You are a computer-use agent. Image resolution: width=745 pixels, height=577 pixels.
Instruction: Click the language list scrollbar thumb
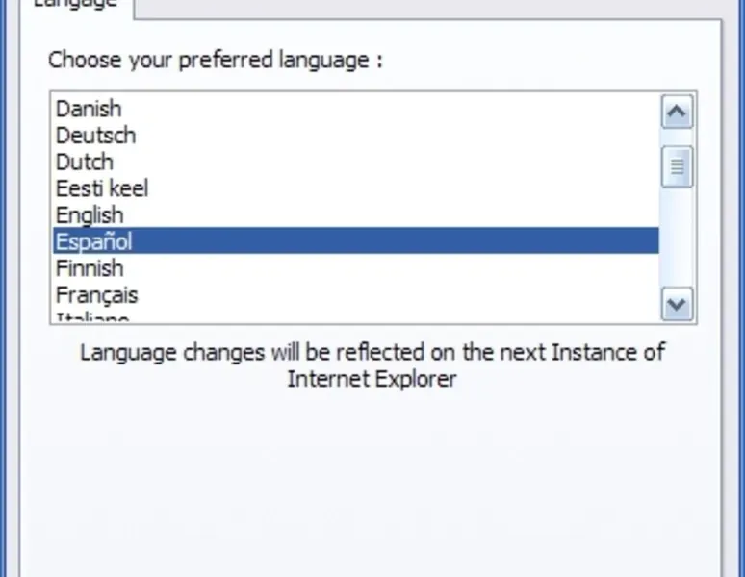(x=678, y=166)
